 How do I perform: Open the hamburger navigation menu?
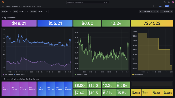3,6
